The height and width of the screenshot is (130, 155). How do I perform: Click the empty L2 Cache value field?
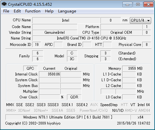(129, 86)
